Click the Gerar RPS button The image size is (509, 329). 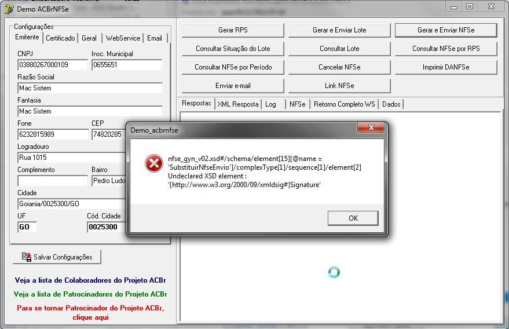tap(233, 30)
